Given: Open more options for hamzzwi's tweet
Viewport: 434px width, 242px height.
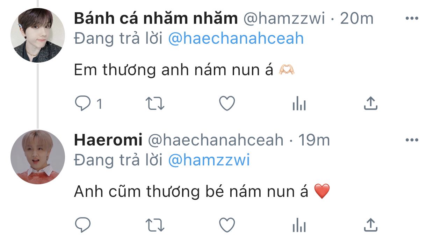Looking at the screenshot, I should pos(412,19).
